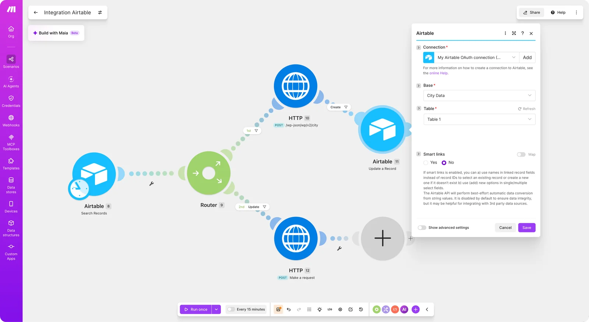Open the scenario settings gear in the toolbar
The width and height of the screenshot is (589, 322).
point(340,309)
